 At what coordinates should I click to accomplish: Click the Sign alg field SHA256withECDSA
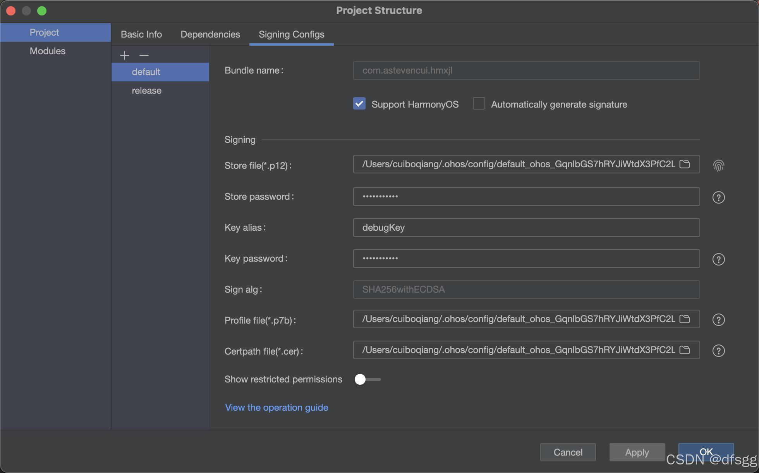(x=526, y=290)
